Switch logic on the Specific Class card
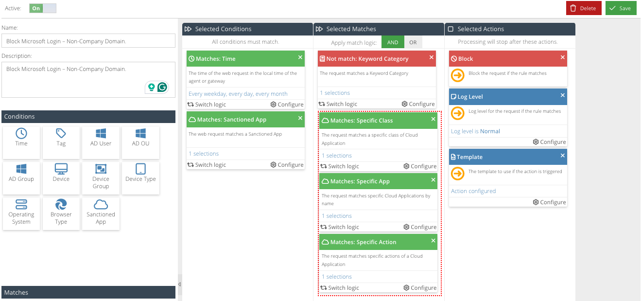The width and height of the screenshot is (641, 301). (x=340, y=166)
